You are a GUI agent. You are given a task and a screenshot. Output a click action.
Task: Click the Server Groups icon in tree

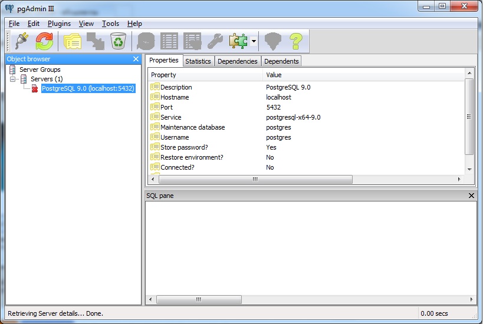tap(12, 70)
